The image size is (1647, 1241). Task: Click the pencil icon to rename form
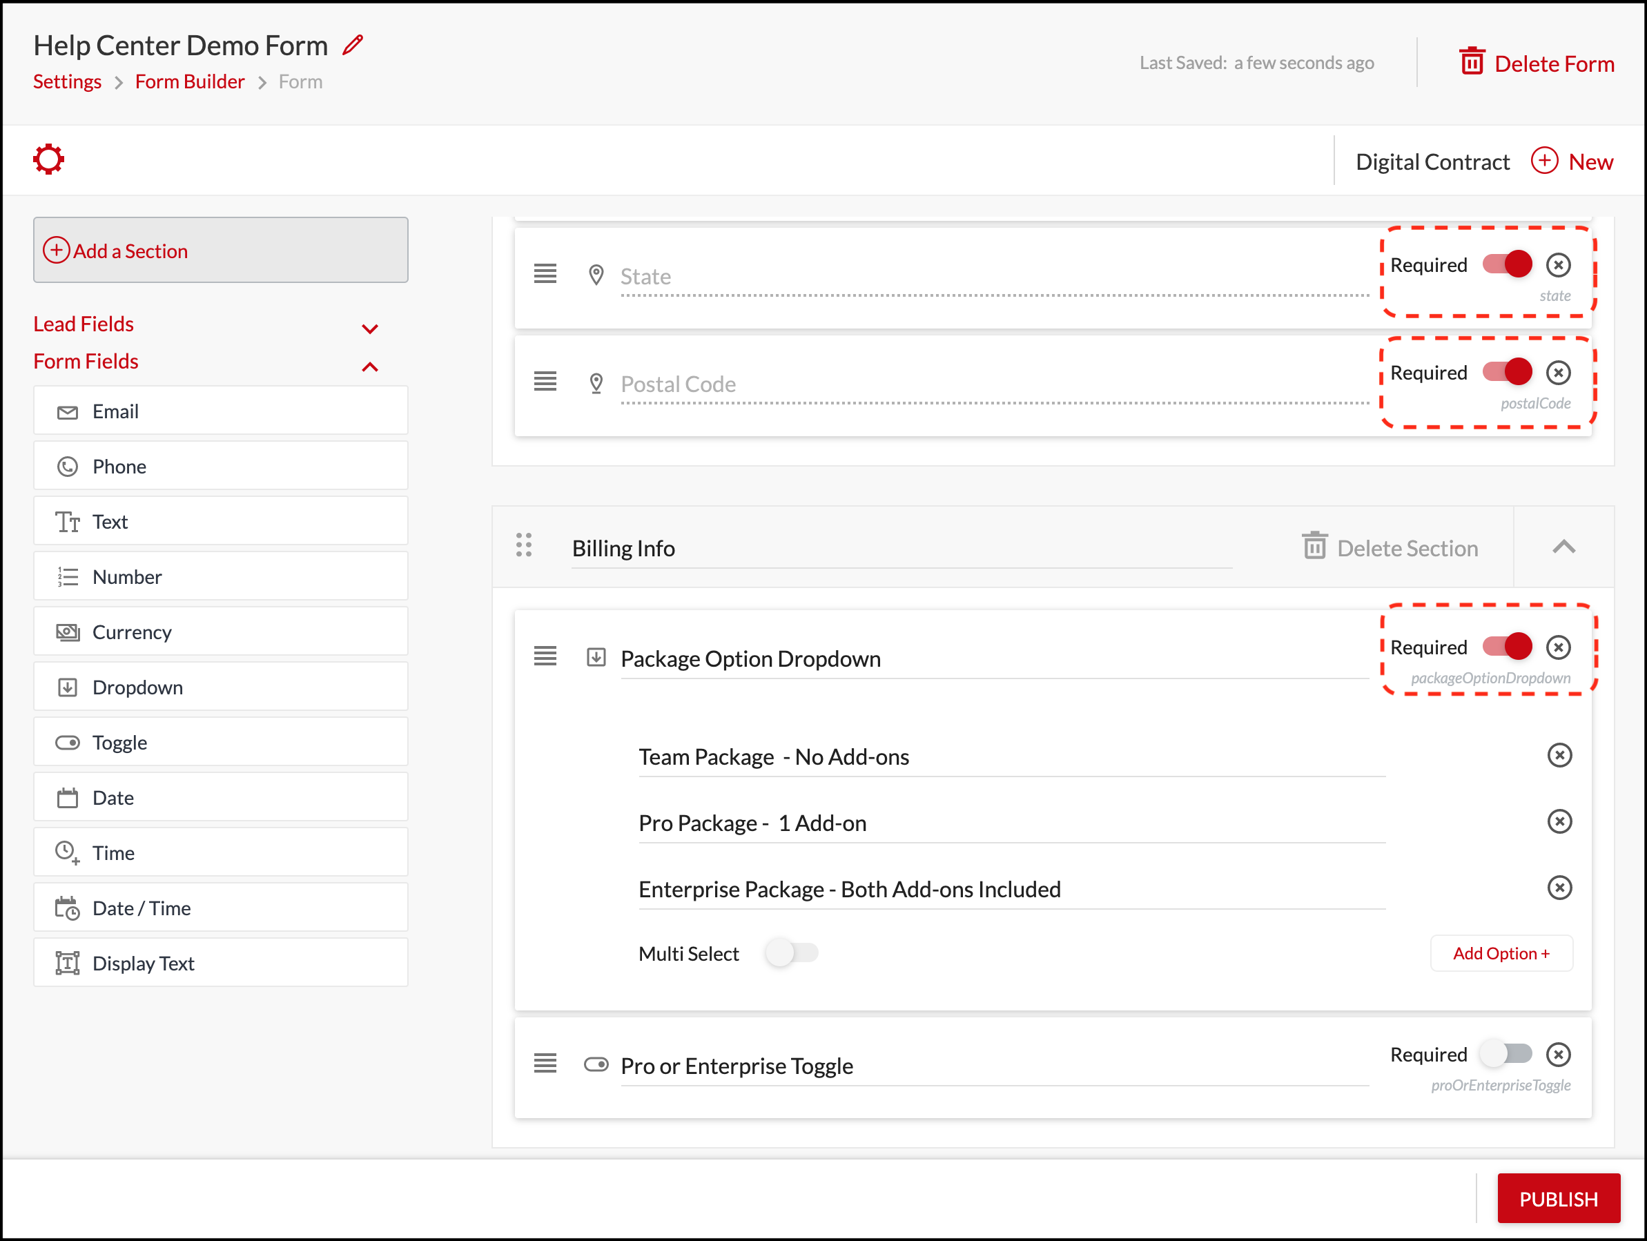coord(353,46)
